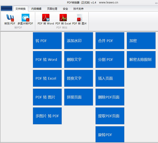Click the 替换文字 tile

[x=78, y=78]
